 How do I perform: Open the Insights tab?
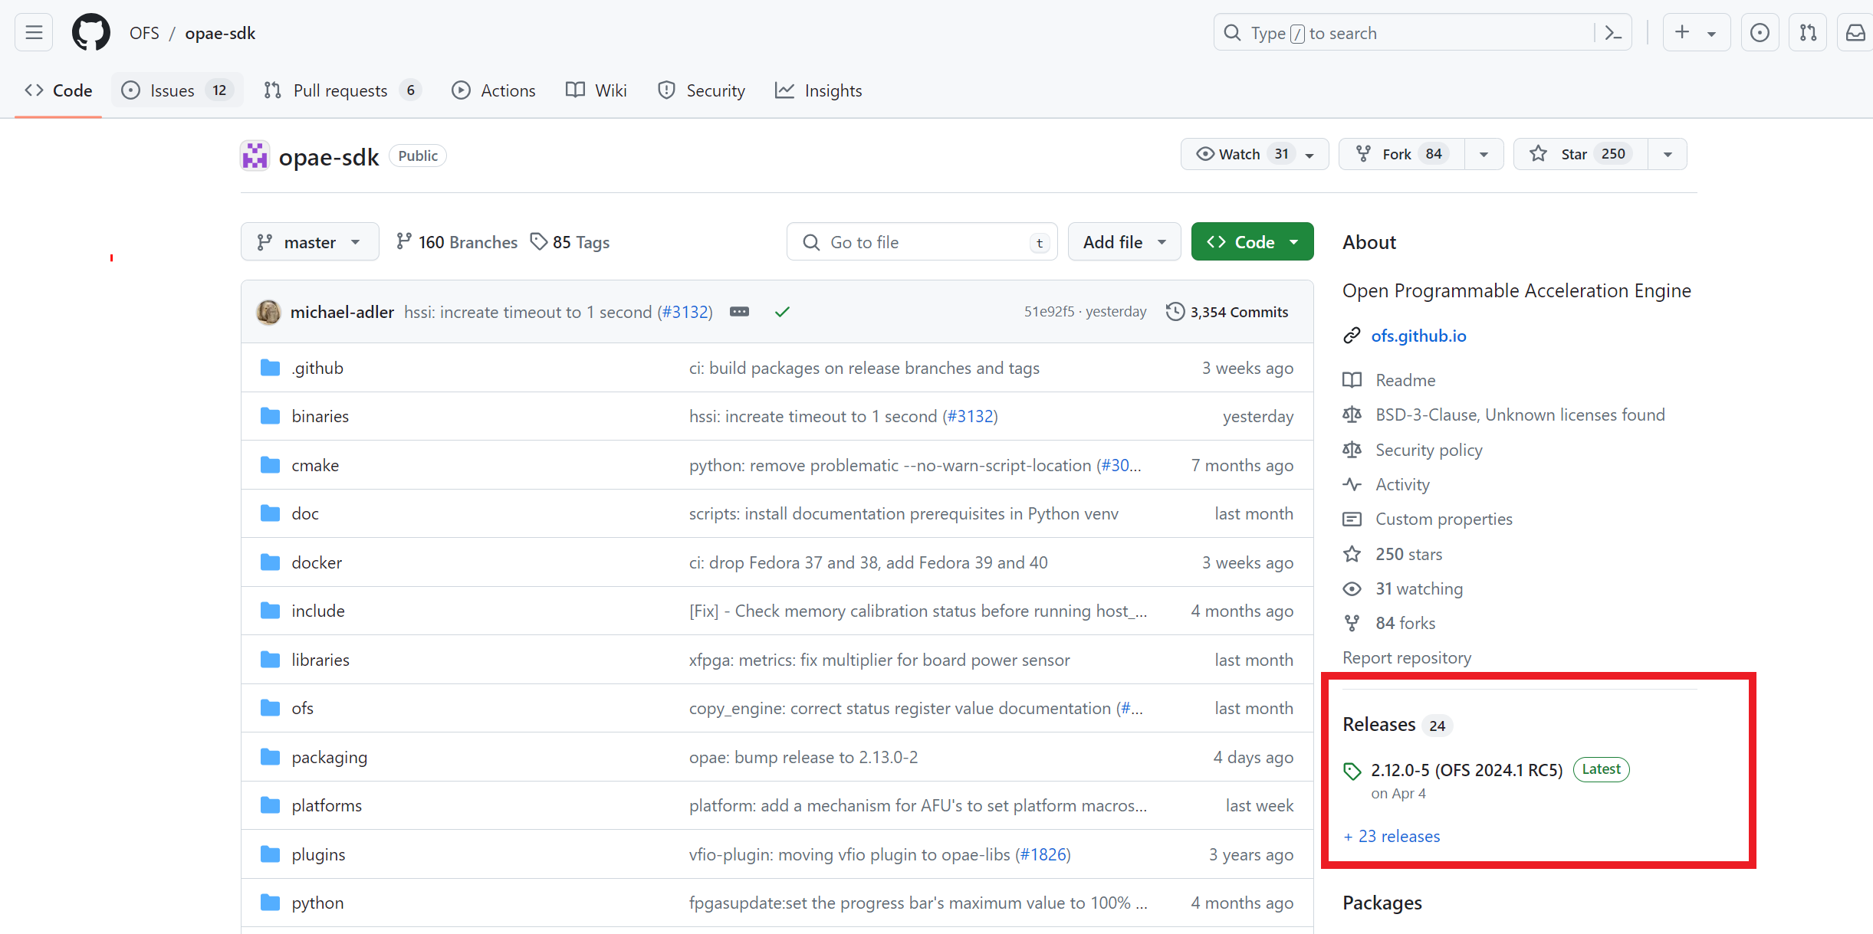coord(819,90)
